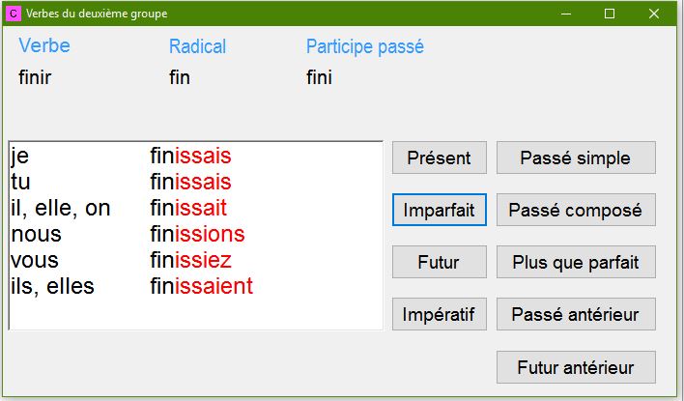
Task: Click the radical text fin
Action: click(x=180, y=77)
